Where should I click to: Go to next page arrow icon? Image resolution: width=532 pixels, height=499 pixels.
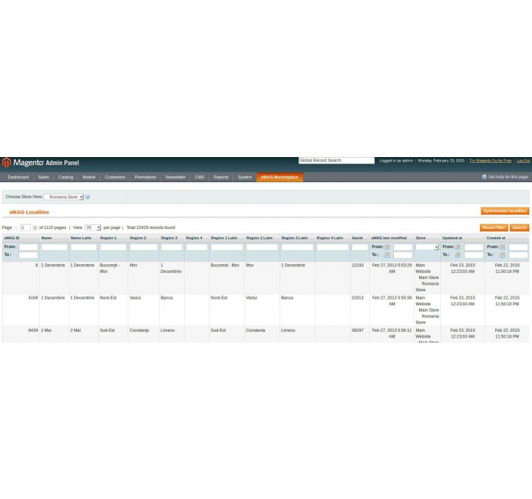click(x=35, y=227)
